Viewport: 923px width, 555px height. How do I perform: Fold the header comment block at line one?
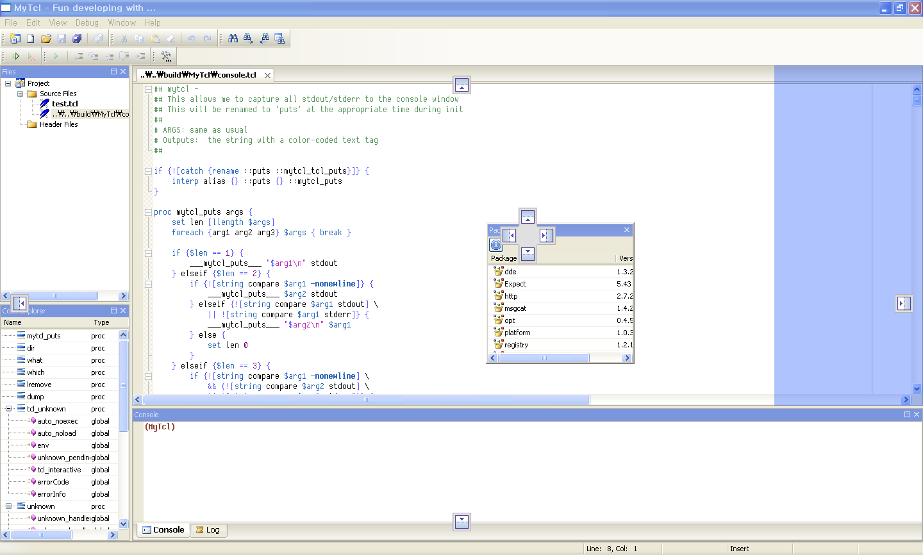coord(148,89)
